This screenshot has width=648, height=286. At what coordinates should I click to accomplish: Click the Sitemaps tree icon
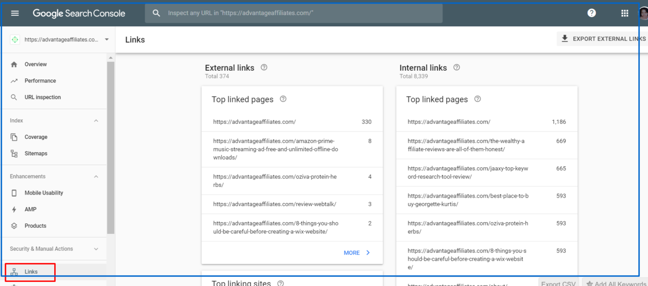point(14,154)
